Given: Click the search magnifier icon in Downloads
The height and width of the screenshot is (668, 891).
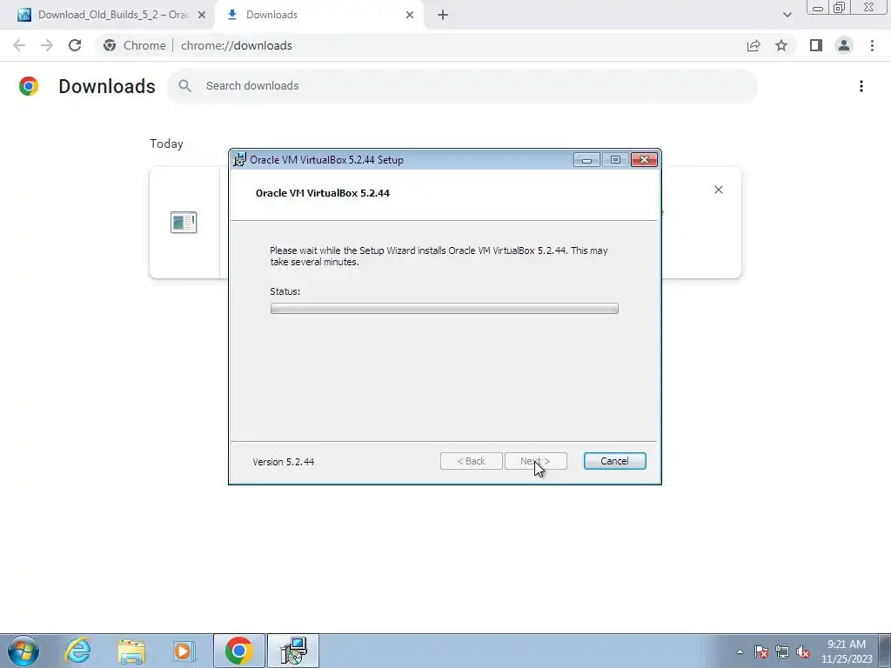Looking at the screenshot, I should point(184,86).
